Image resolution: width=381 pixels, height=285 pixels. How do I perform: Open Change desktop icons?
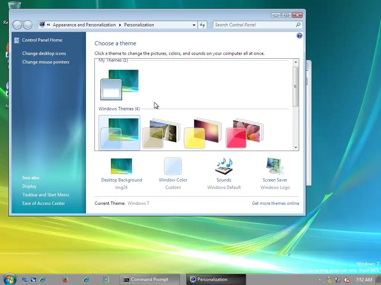pyautogui.click(x=44, y=53)
